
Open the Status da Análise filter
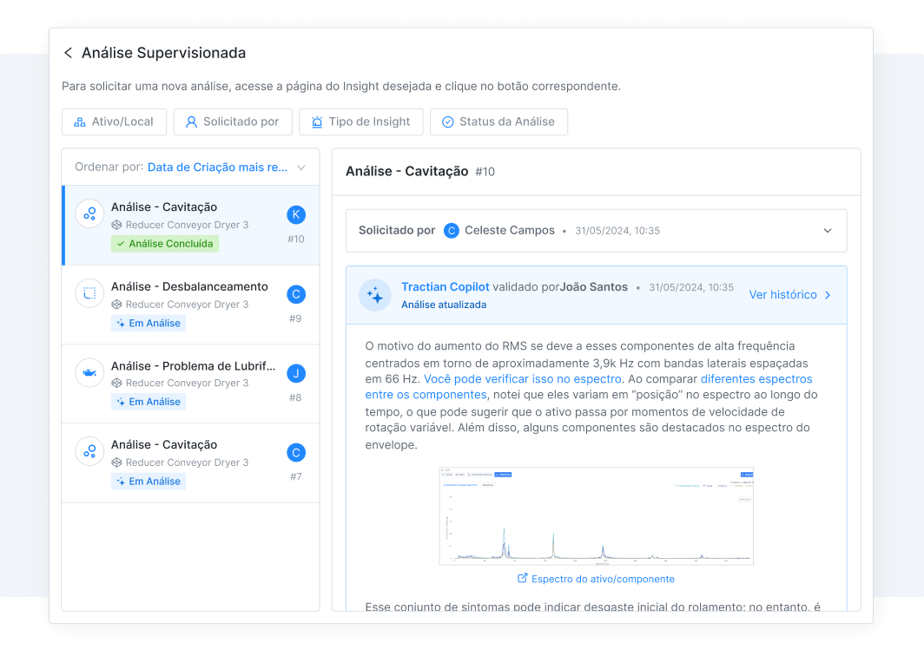[498, 121]
